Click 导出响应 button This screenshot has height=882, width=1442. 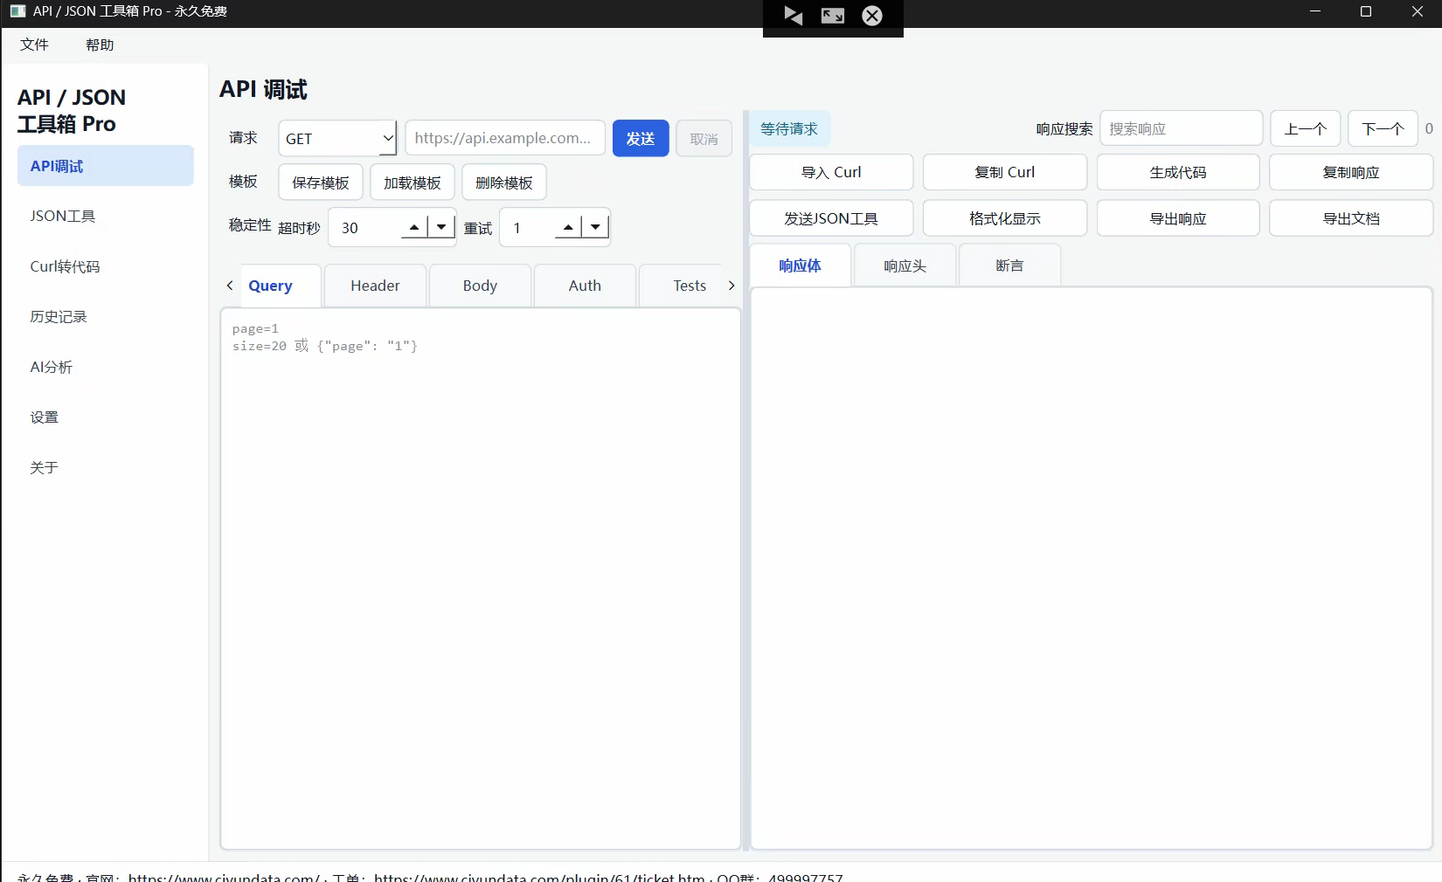click(x=1178, y=218)
